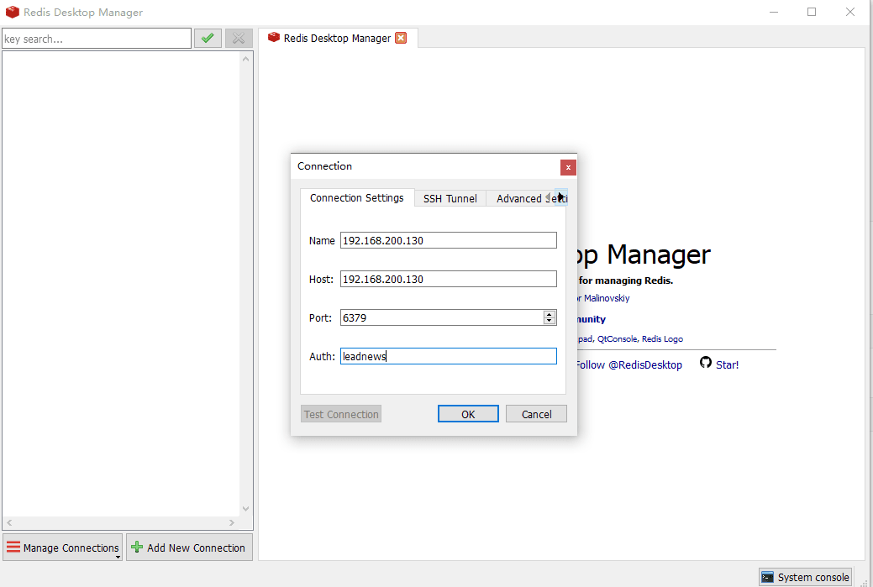Focus the key search box
This screenshot has height=587, width=873.
pyautogui.click(x=97, y=39)
